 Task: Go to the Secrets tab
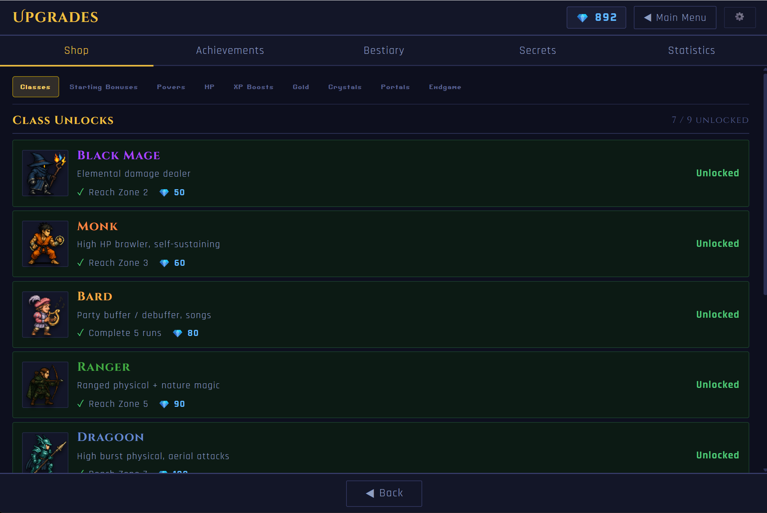pyautogui.click(x=537, y=50)
